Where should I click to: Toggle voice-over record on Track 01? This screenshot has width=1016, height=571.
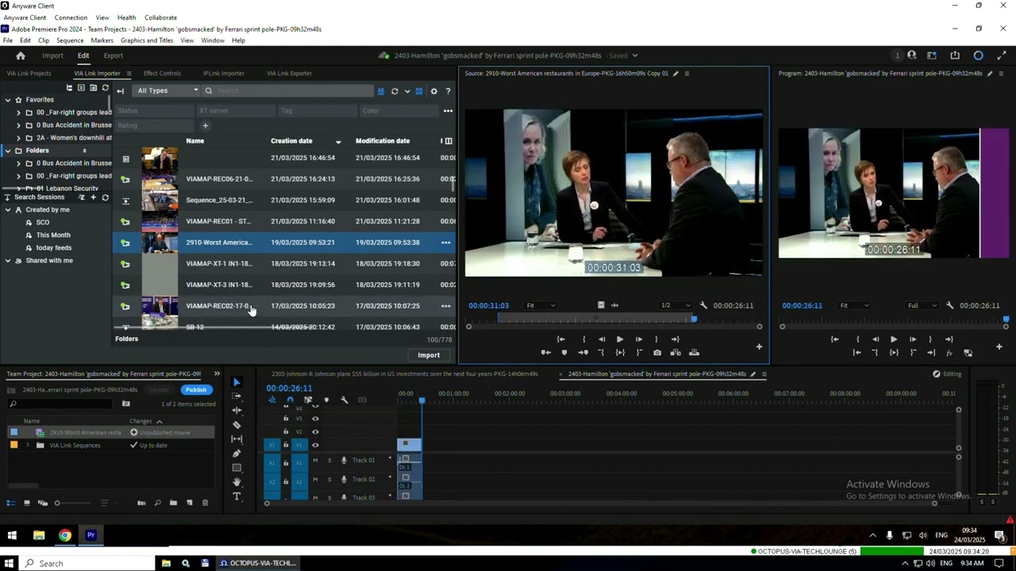point(344,461)
